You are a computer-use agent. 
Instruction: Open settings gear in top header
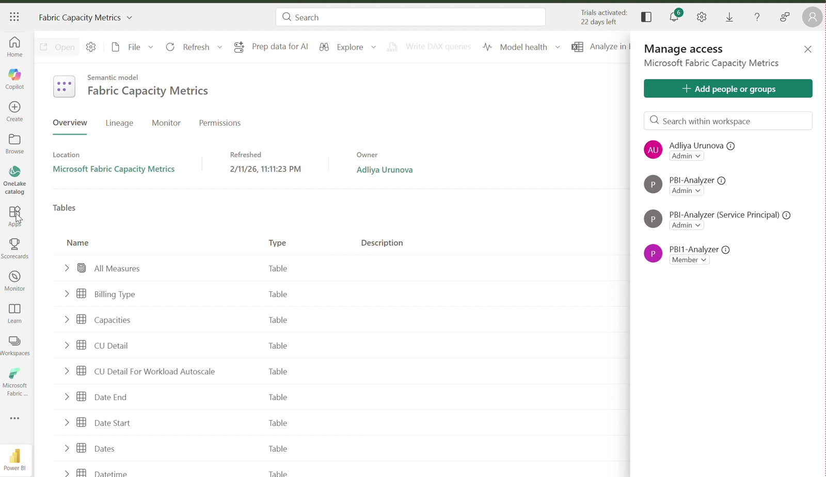[702, 17]
